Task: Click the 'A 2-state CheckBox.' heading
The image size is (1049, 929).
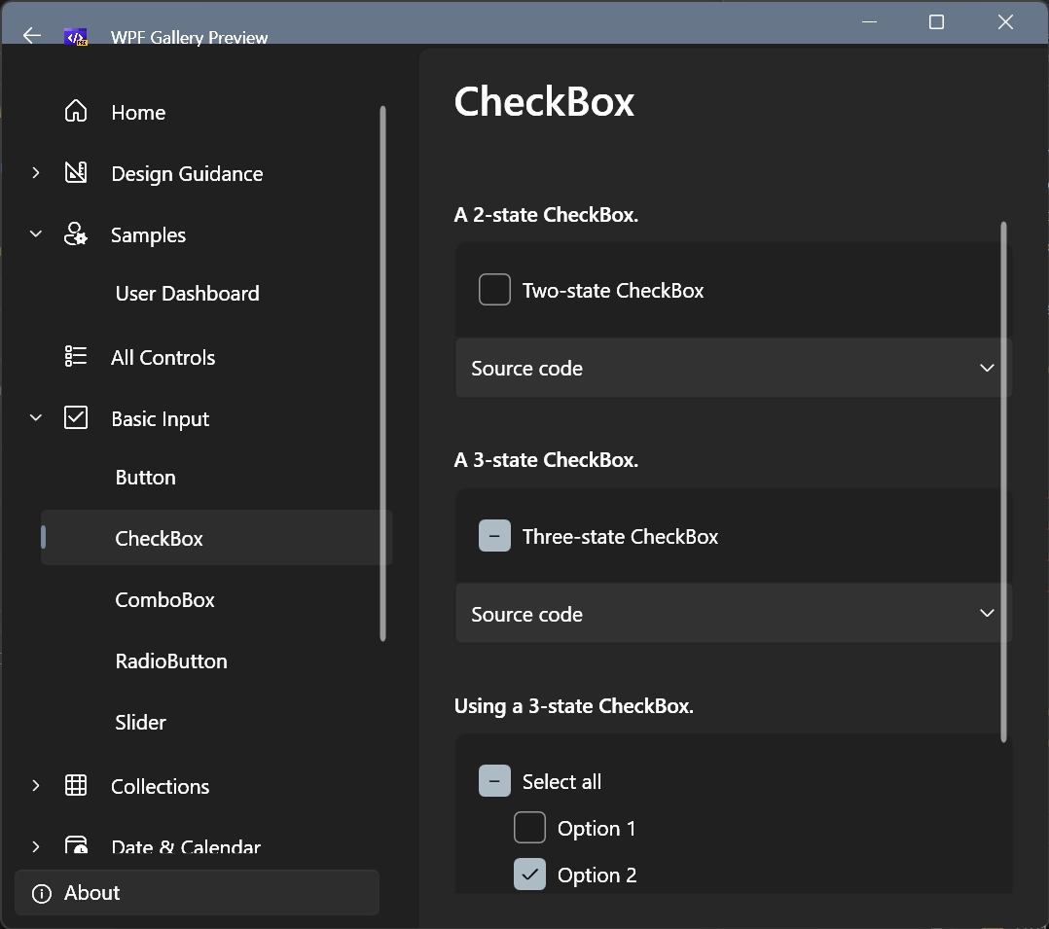Action: pos(546,215)
